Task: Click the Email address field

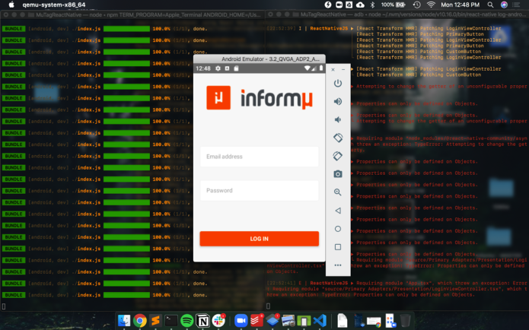Action: (259, 157)
